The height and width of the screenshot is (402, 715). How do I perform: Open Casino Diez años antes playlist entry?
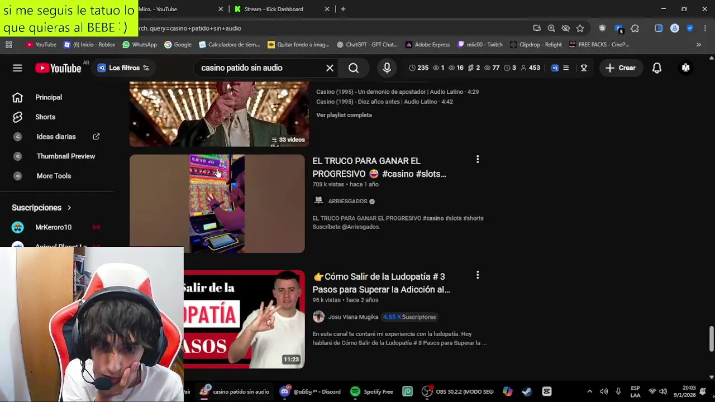pyautogui.click(x=384, y=102)
